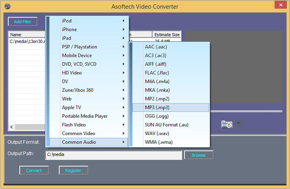
Task: Click the Estimate Size column header
Action: point(167,35)
